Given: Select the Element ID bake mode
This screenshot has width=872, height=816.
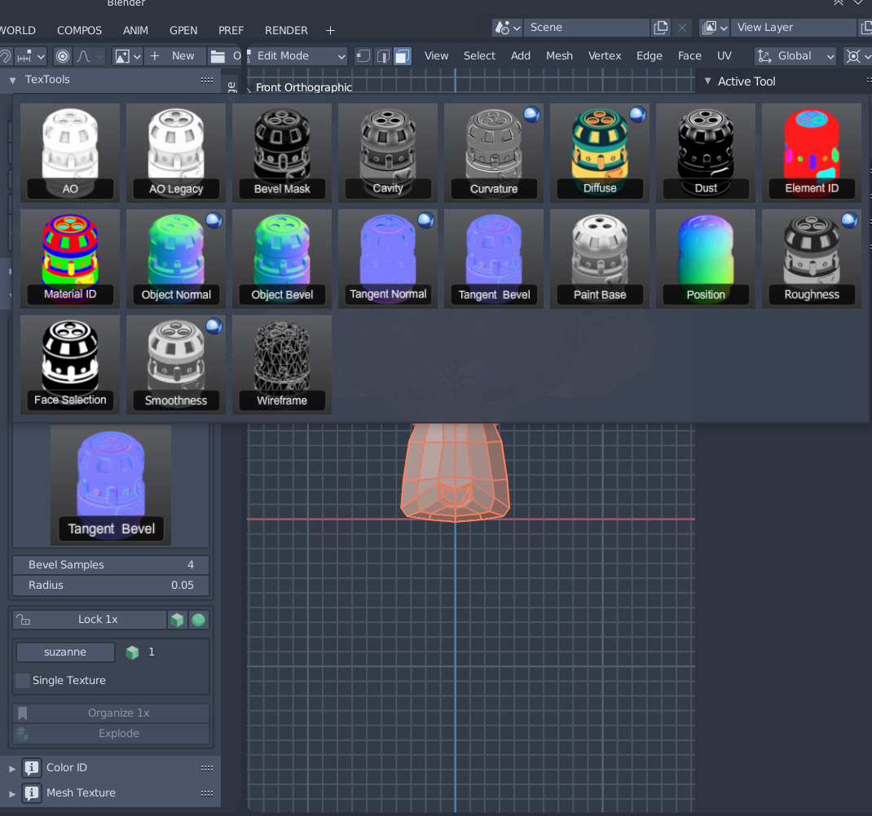Looking at the screenshot, I should tap(812, 153).
